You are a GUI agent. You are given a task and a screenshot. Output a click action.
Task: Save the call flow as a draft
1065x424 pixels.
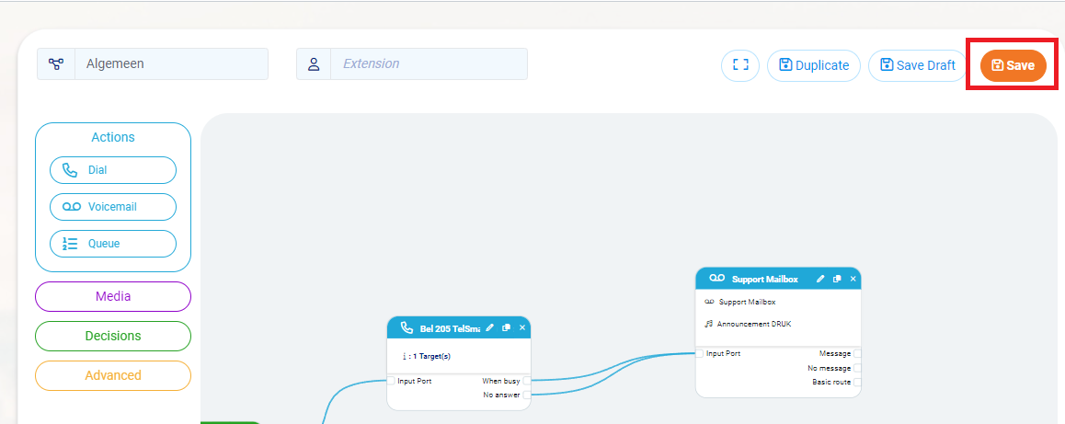(917, 65)
